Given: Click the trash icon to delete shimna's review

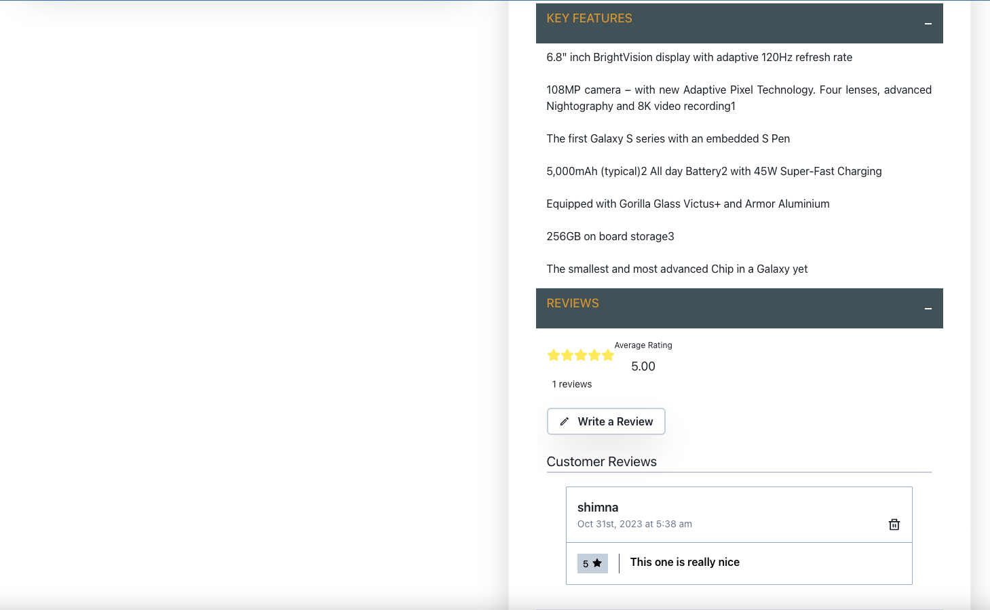Looking at the screenshot, I should coord(894,524).
